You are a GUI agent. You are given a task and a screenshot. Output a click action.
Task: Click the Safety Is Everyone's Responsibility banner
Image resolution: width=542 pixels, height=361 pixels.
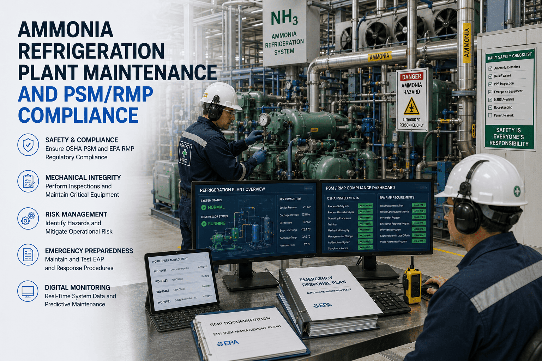[x=509, y=137]
